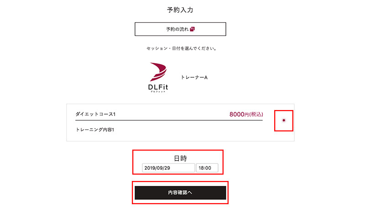Click the ダイエットコース1 course title
Viewport: 365px width, 216px height.
95,114
